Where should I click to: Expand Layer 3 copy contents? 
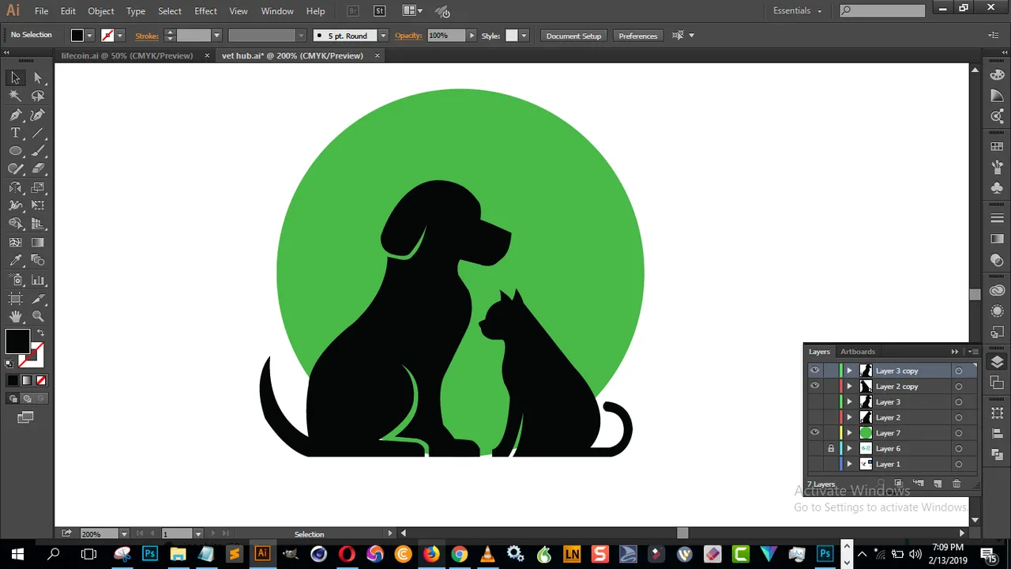pyautogui.click(x=850, y=371)
